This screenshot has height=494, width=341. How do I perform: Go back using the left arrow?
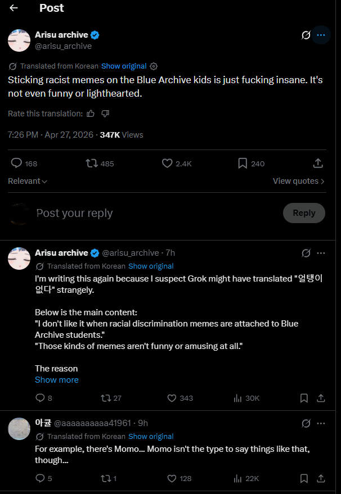tap(14, 8)
